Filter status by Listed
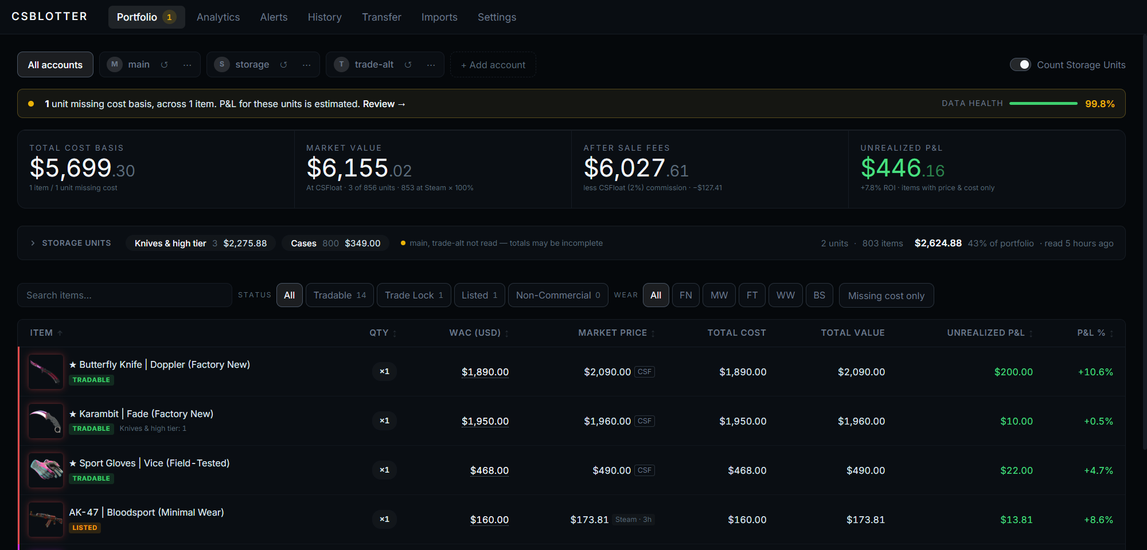The height and width of the screenshot is (550, 1147). click(479, 295)
